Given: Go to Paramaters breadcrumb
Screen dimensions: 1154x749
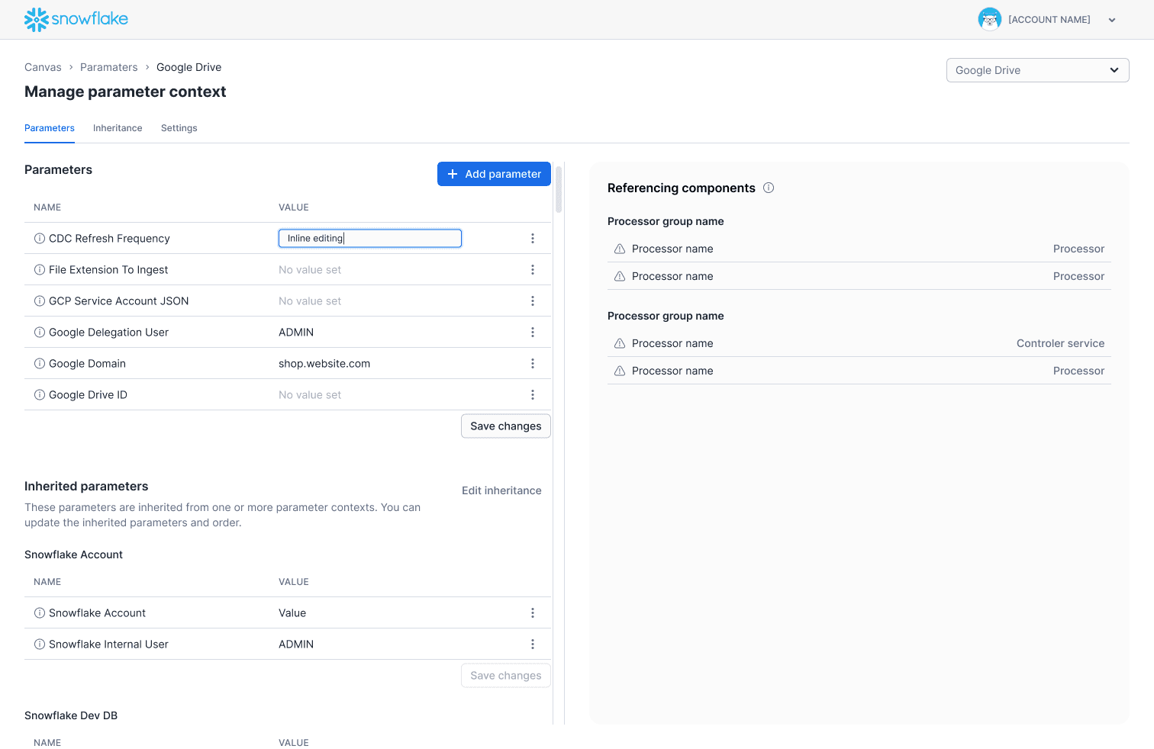Looking at the screenshot, I should tap(109, 67).
